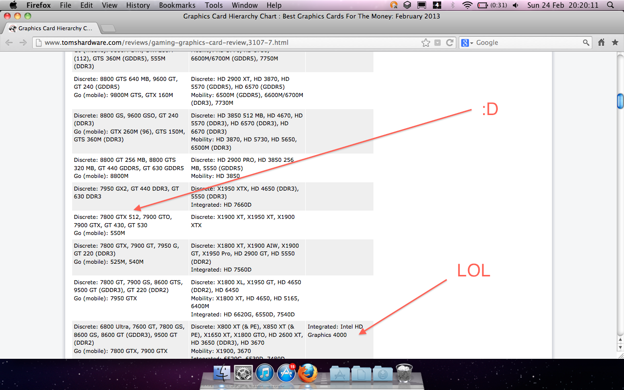This screenshot has width=624, height=390.
Task: Open the Window menu
Action: (x=245, y=5)
